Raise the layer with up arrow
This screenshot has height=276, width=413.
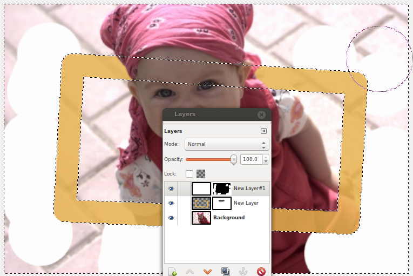(x=189, y=271)
